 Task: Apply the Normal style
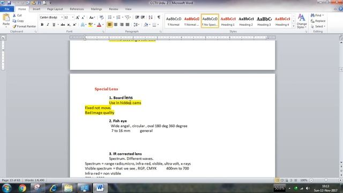point(174,21)
